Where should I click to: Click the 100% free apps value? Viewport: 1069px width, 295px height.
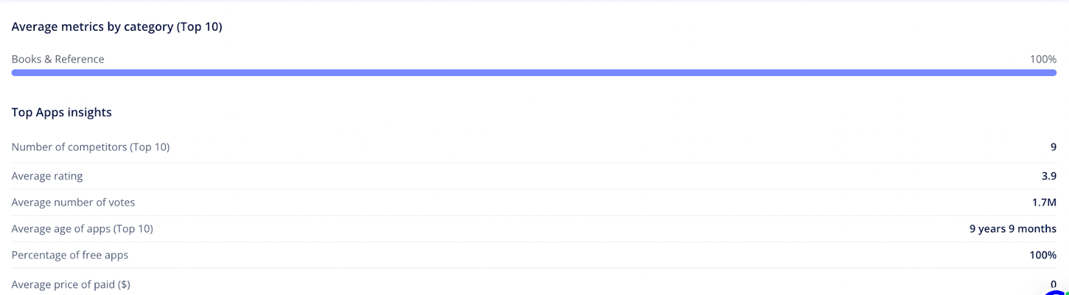pyautogui.click(x=1042, y=255)
